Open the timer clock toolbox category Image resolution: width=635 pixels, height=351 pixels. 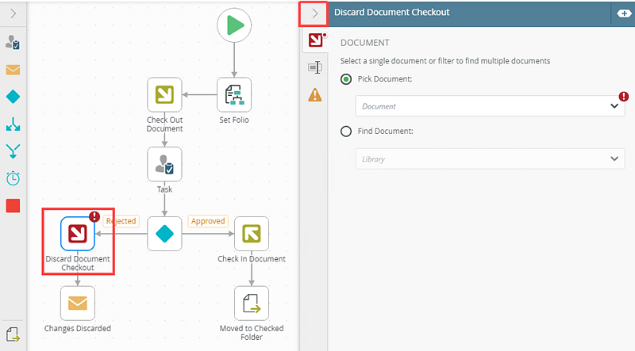(x=13, y=178)
